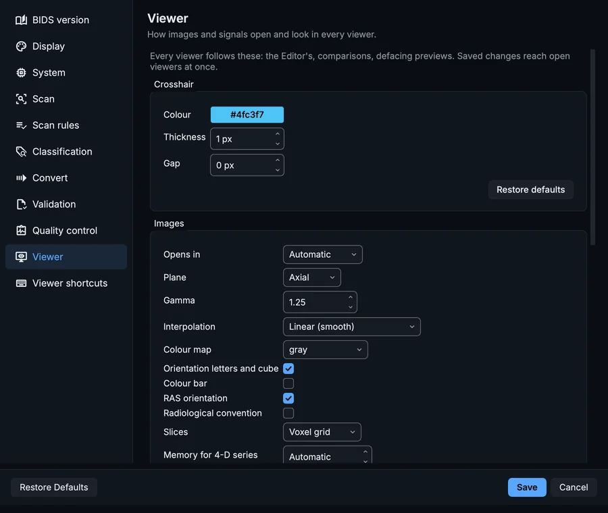Screen dimensions: 608x513
Task: Click the Display palette icon
Action: pyautogui.click(x=22, y=46)
